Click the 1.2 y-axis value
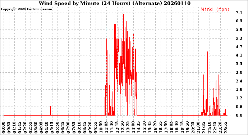This screenshot has width=248, height=135. (x=239, y=98)
